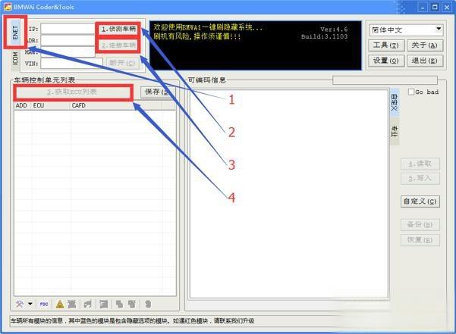This screenshot has height=334, width=456.
Task: Click the Build:3.1103 text
Action: [324, 37]
